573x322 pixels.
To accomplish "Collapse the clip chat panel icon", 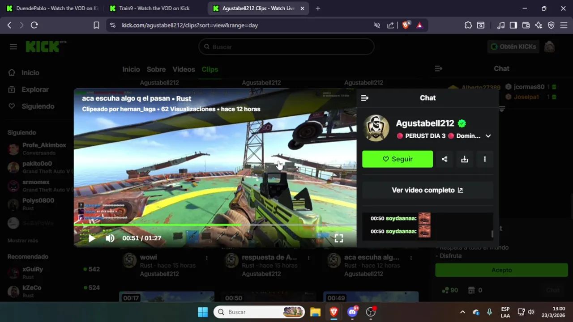I will point(365,98).
